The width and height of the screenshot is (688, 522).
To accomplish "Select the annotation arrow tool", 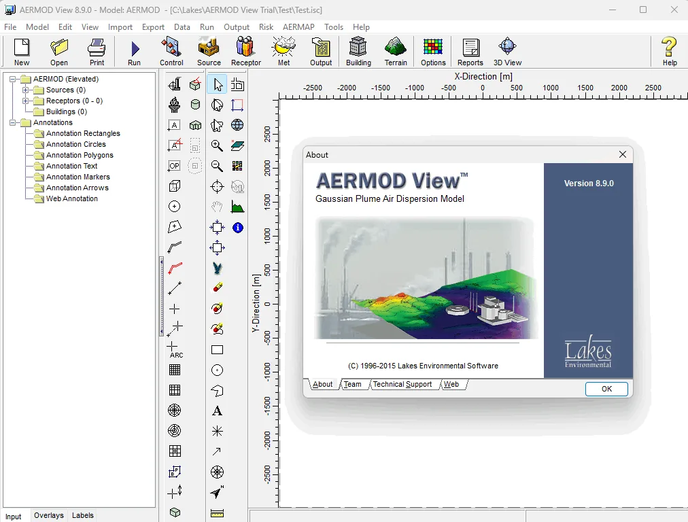I will pyautogui.click(x=217, y=451).
